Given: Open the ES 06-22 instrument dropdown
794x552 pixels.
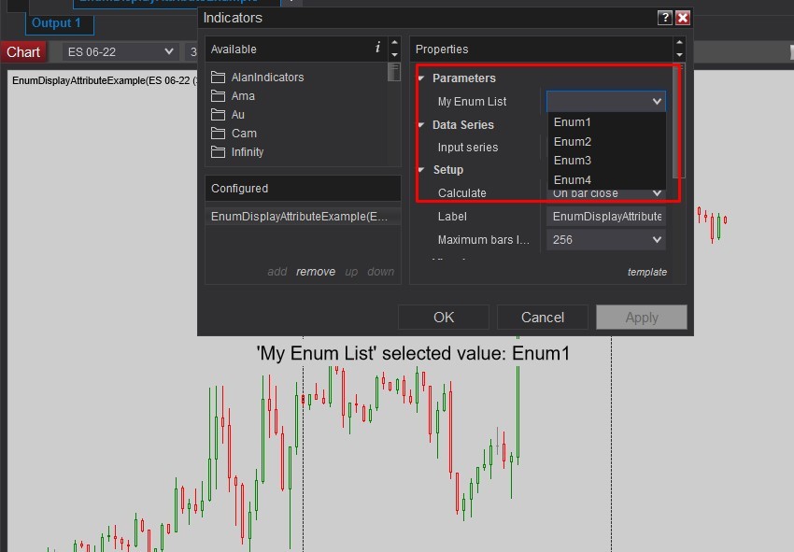Looking at the screenshot, I should [121, 51].
